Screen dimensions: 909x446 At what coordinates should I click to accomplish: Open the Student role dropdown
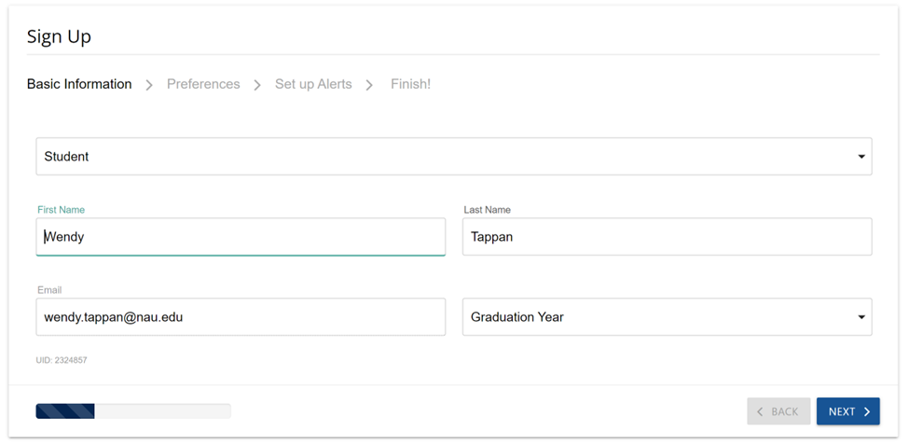453,157
